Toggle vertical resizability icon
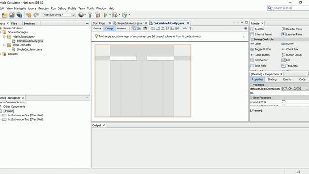 click(x=190, y=29)
